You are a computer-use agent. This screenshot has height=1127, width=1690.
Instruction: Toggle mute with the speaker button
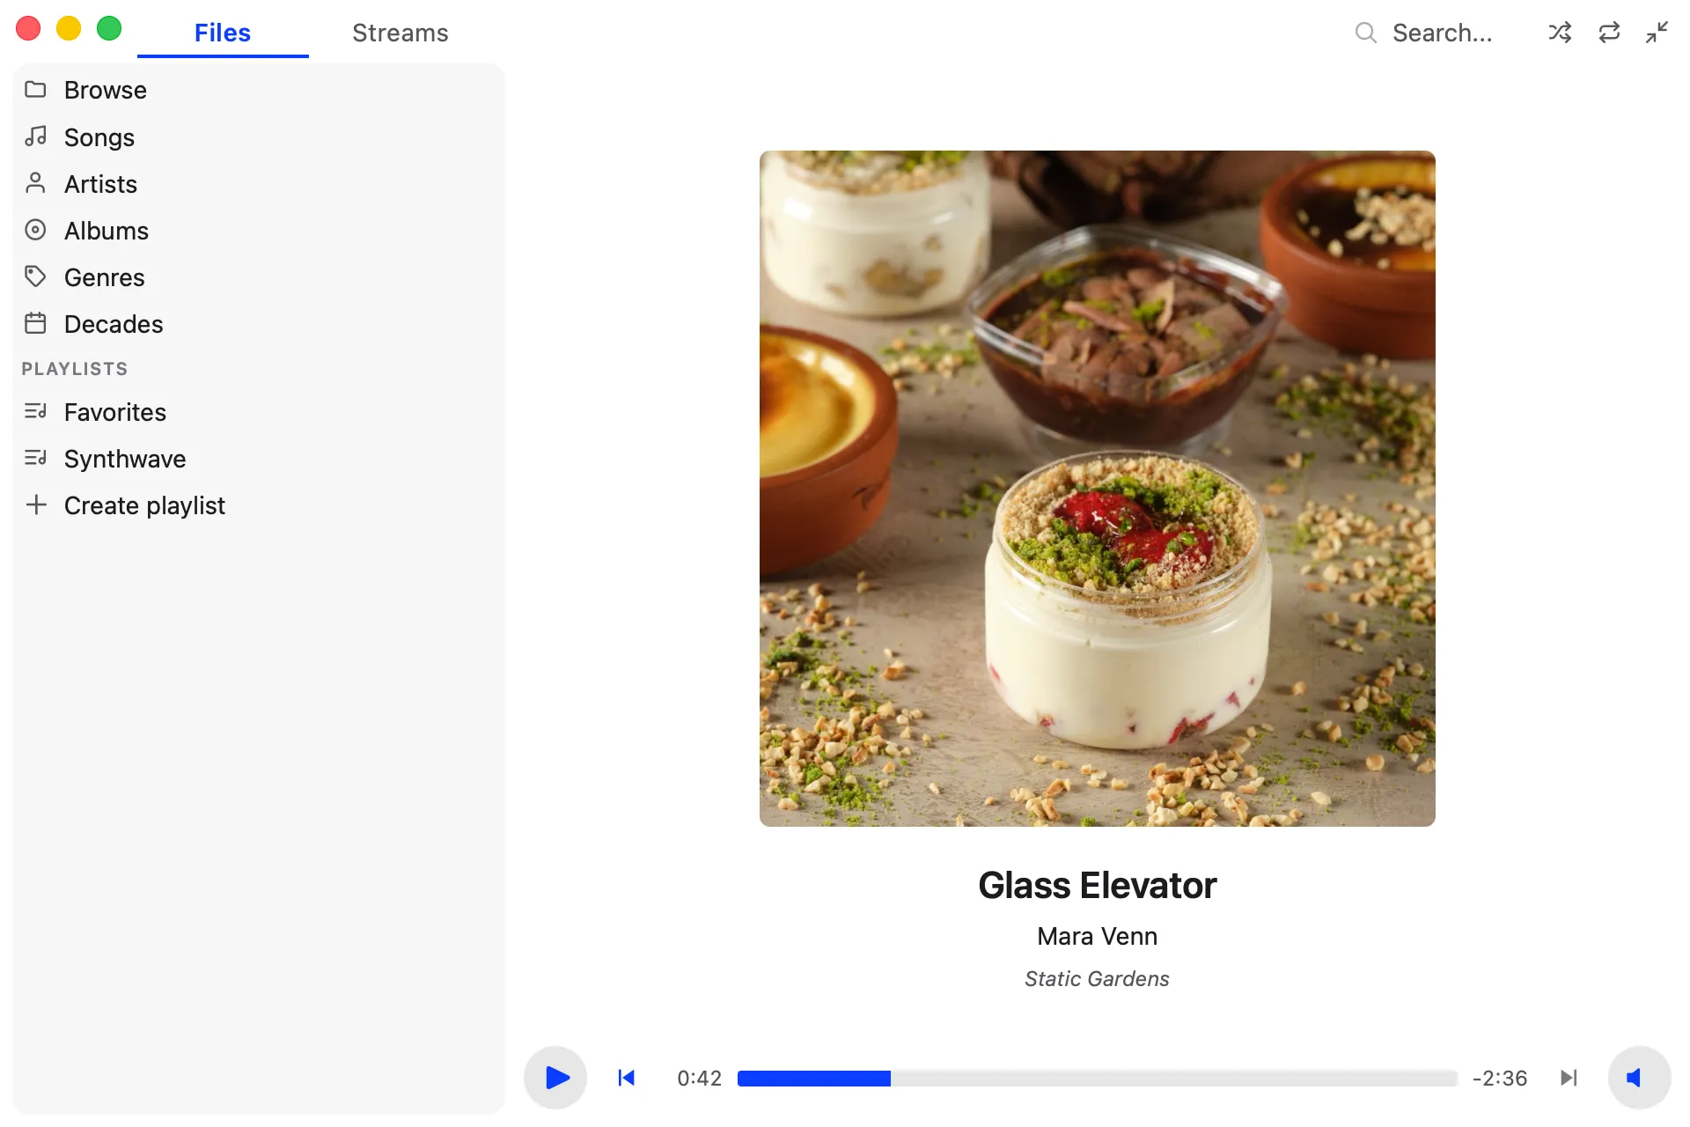tap(1639, 1078)
